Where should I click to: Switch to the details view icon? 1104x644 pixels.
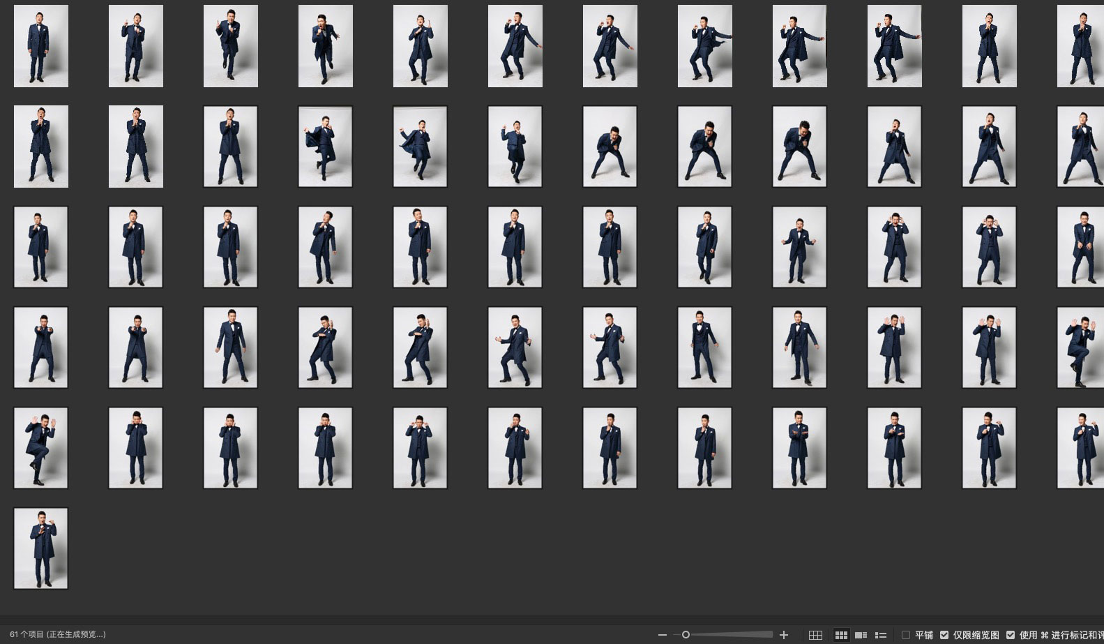coord(861,635)
